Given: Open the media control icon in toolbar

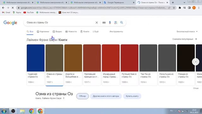Looking at the screenshot, I should (x=184, y=8).
